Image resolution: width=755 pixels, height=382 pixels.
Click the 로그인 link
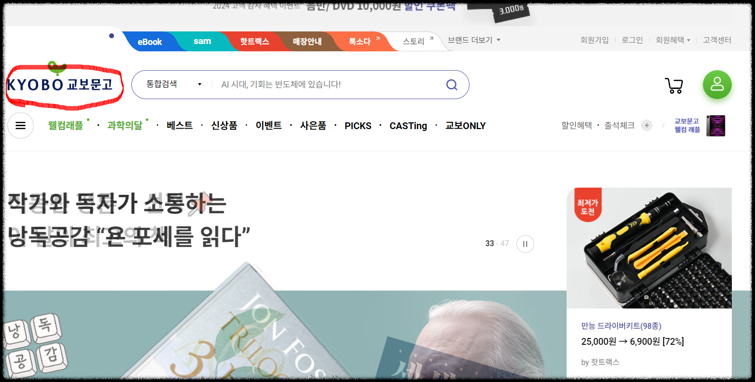click(632, 40)
